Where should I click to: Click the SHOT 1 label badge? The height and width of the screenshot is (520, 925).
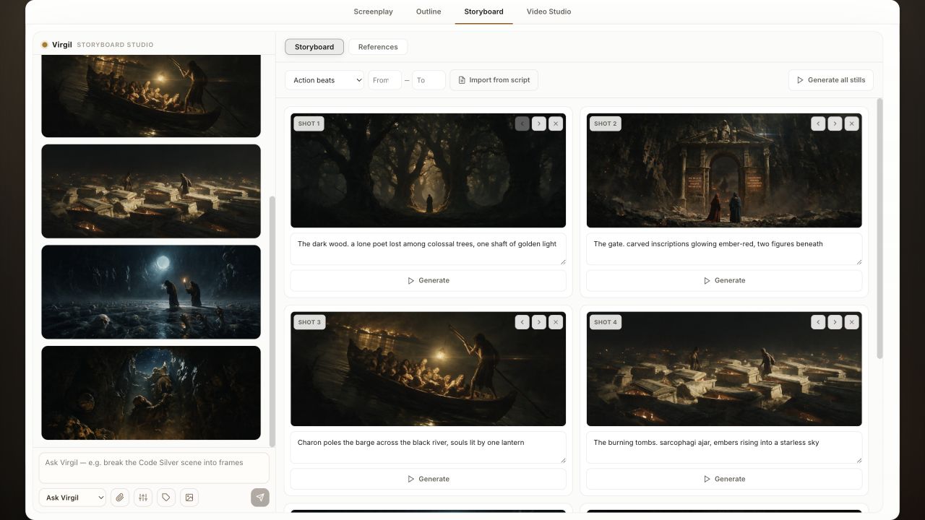(309, 123)
